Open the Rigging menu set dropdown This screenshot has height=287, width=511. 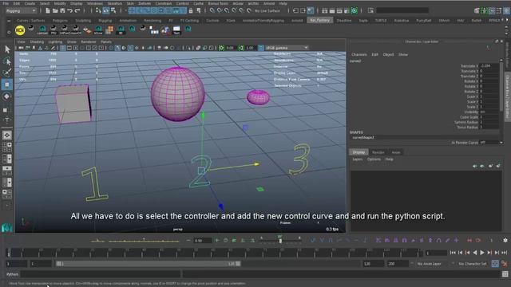(21, 10)
